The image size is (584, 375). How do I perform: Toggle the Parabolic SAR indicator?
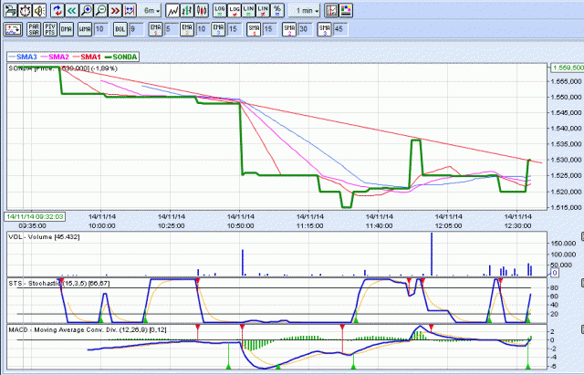pos(34,29)
